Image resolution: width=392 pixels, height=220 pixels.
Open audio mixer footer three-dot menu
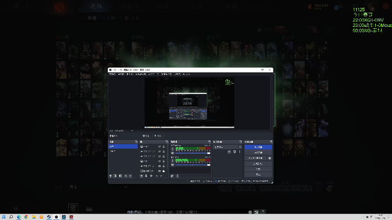point(177,176)
